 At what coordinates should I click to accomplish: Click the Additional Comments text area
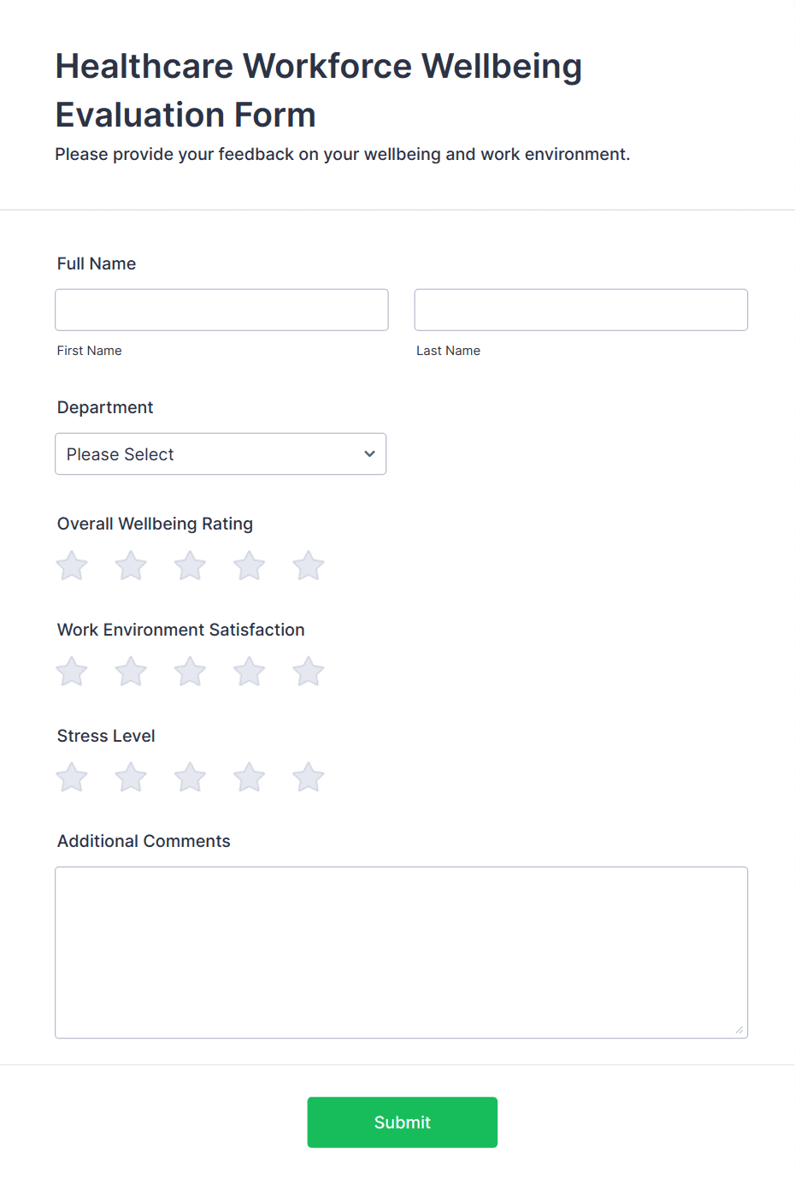point(402,951)
